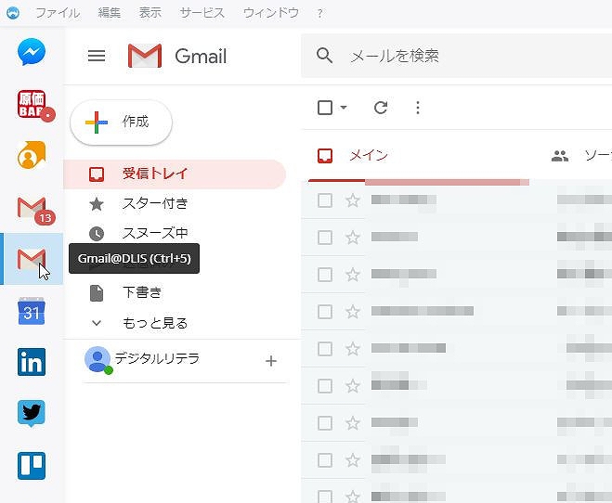612x503 pixels.
Task: Open the three-dot more options menu
Action: click(x=418, y=108)
